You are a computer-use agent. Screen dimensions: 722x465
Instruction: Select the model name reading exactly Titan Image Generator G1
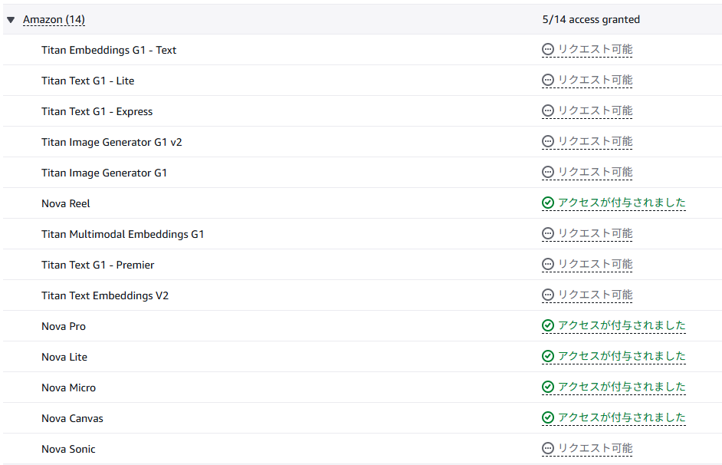104,173
